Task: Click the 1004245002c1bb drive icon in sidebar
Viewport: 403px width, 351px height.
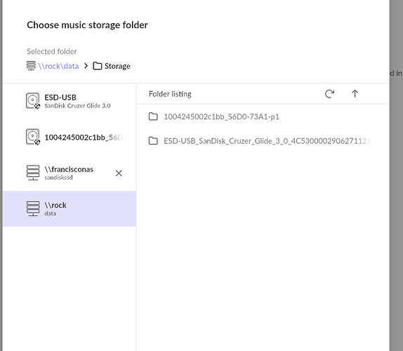Action: pyautogui.click(x=33, y=137)
